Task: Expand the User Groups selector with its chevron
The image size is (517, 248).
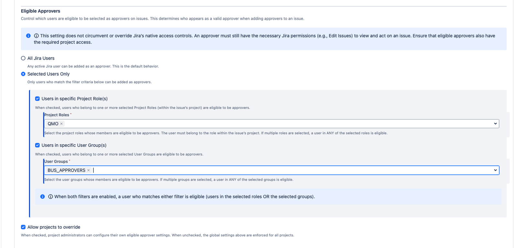Action: [496, 170]
